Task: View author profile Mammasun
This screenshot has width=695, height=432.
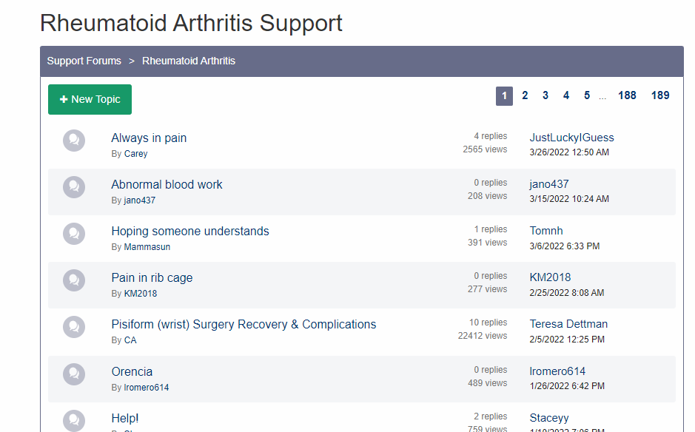Action: click(x=147, y=247)
